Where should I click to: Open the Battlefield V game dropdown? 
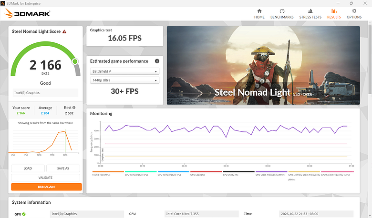coord(124,71)
